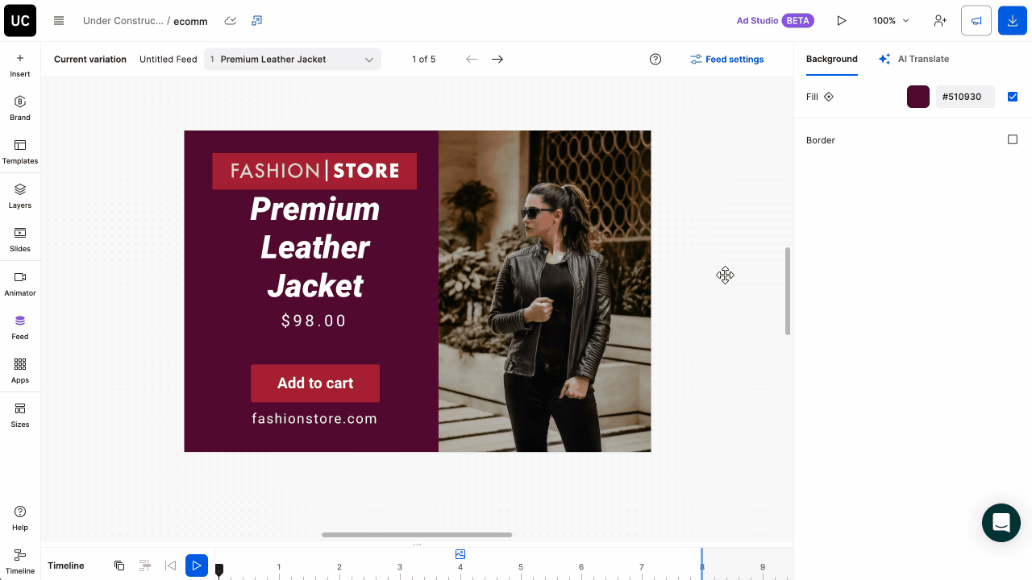The width and height of the screenshot is (1032, 580).
Task: Click the vertical canvas scrollbar
Action: coord(788,291)
